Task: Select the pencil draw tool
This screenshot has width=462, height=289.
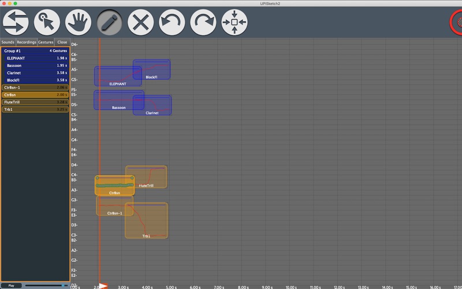Action: pyautogui.click(x=109, y=22)
